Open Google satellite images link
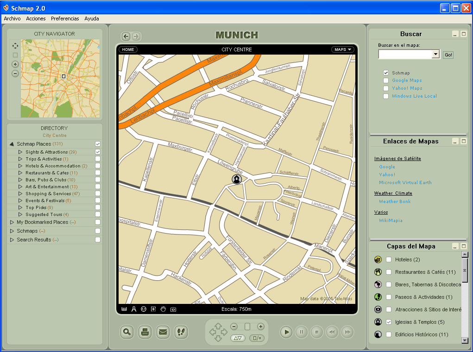 coord(387,167)
